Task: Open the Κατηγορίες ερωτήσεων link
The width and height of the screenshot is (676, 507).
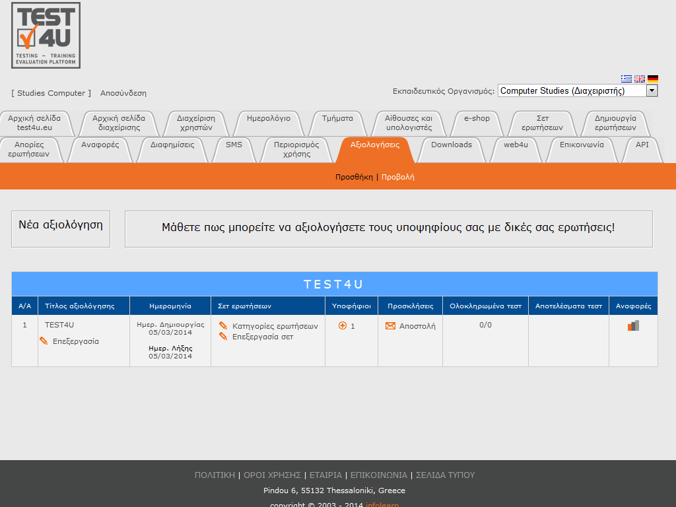Action: click(x=275, y=326)
